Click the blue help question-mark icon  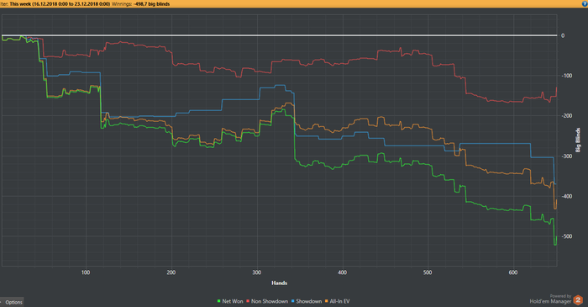[585, 3]
